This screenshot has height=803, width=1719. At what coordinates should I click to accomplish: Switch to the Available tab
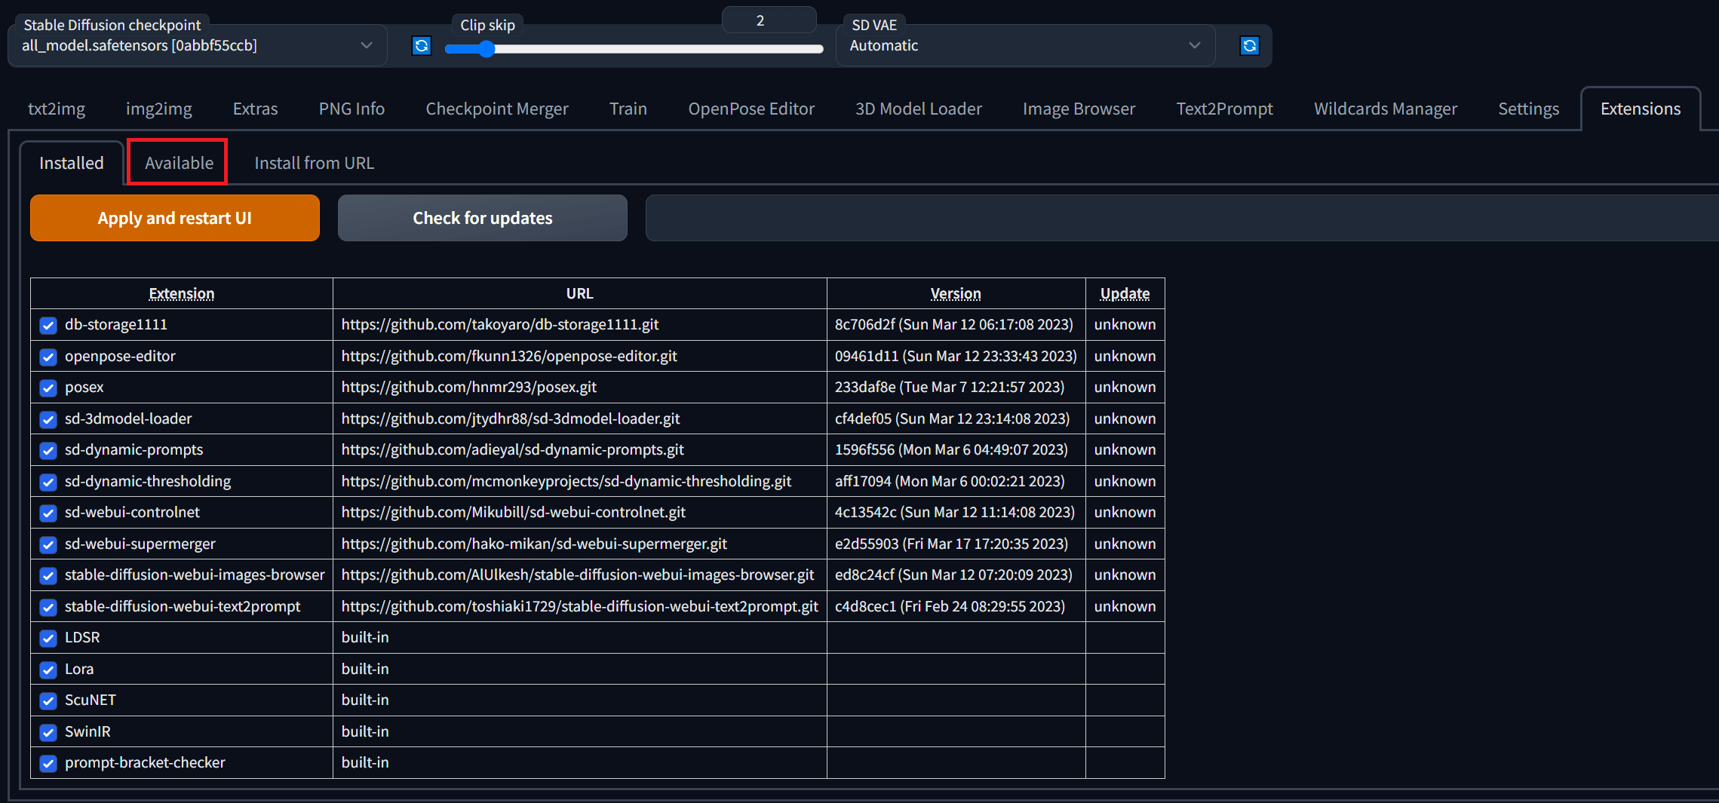[x=178, y=162]
